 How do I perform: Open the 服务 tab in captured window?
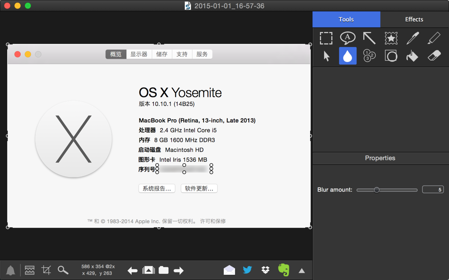coord(202,54)
